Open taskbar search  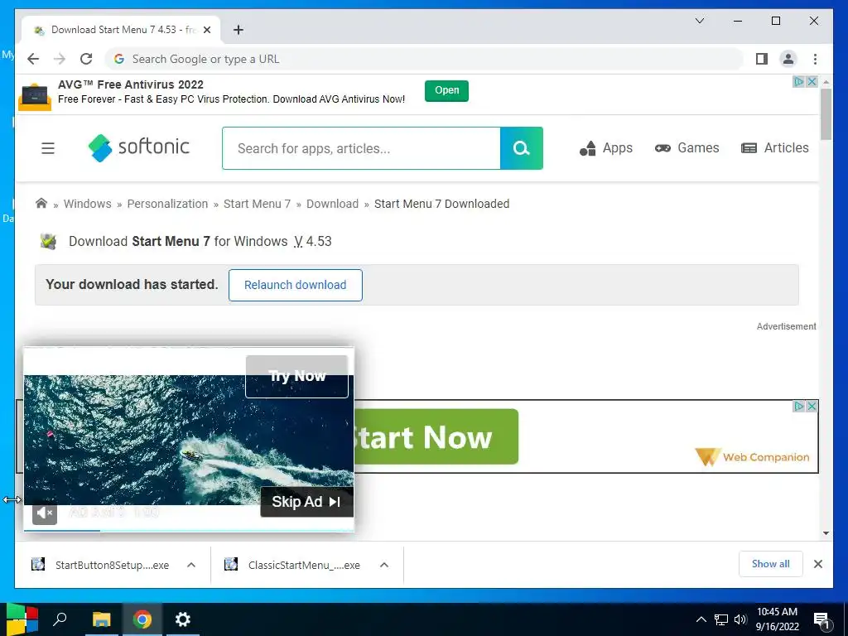click(x=60, y=619)
